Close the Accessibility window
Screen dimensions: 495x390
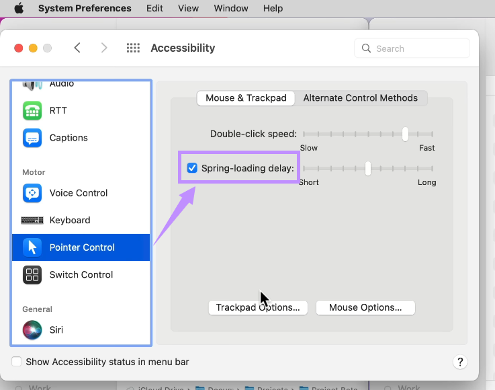[19, 48]
